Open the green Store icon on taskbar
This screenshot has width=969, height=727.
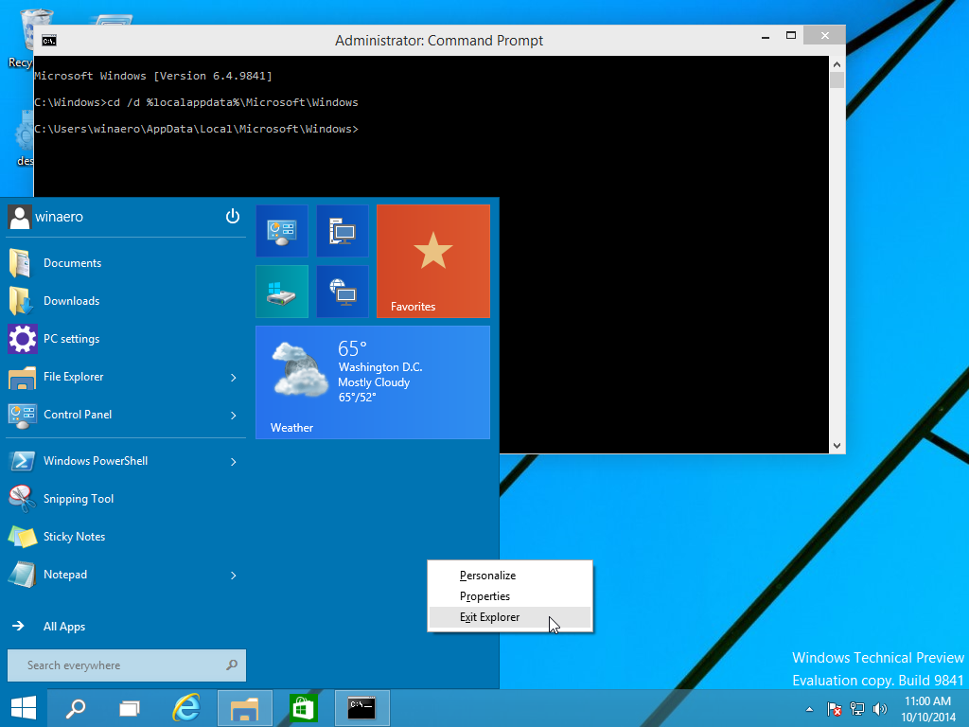click(302, 707)
